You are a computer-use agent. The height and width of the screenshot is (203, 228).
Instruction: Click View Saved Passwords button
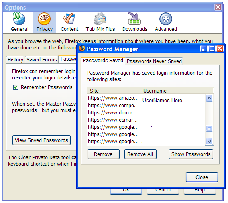point(41,140)
